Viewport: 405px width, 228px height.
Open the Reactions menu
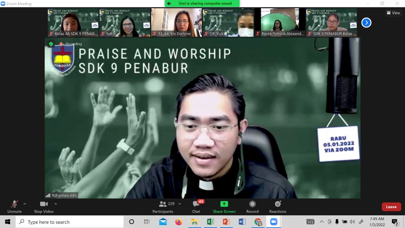(278, 207)
